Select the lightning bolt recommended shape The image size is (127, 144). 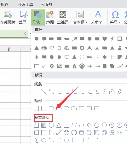point(112,39)
